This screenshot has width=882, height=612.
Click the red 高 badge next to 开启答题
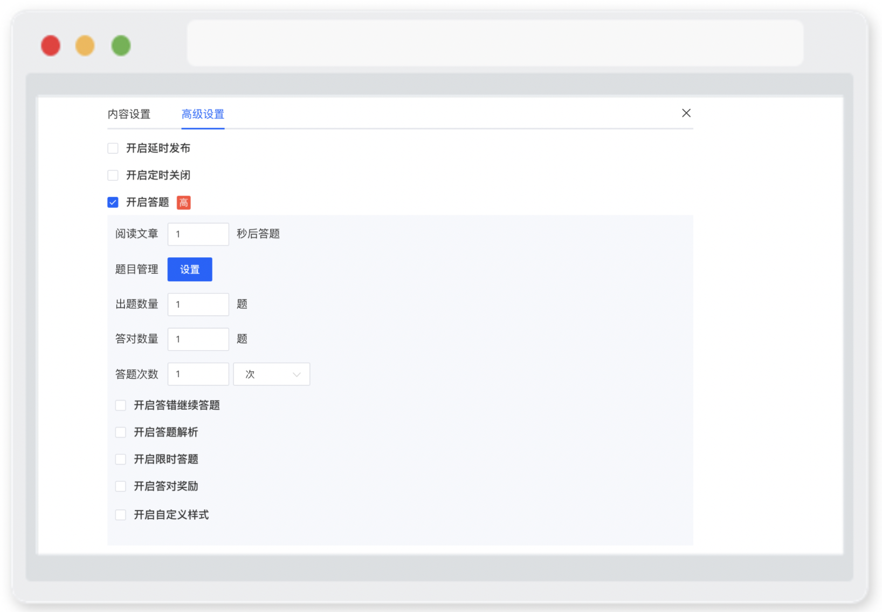(184, 202)
